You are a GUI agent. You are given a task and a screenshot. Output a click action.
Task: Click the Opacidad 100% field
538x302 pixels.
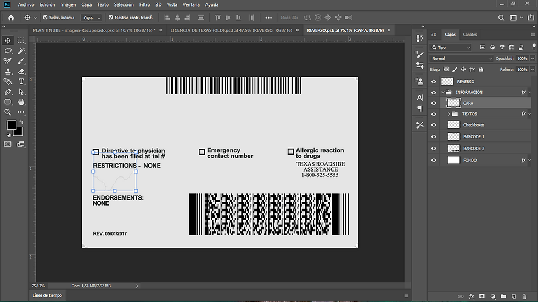tap(523, 59)
